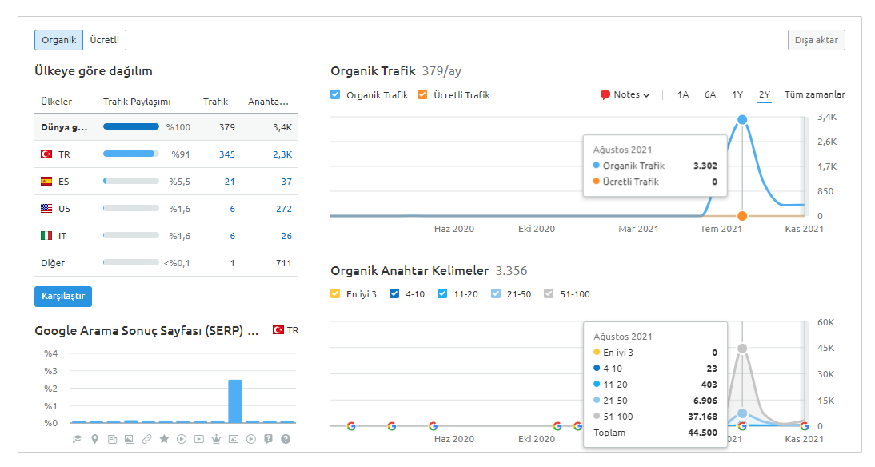Viewport: 875px width, 467px height.
Task: Click the rectangular video play icon
Action: coord(198,439)
